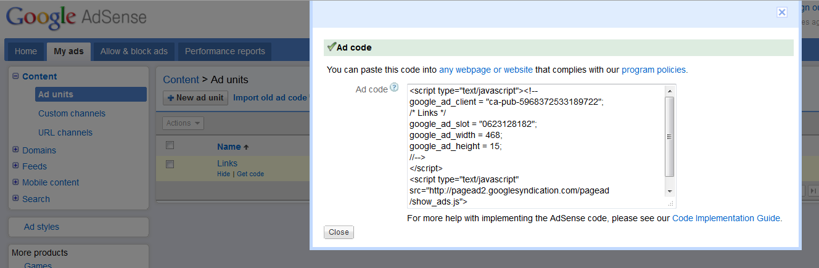Open Custom channels in the sidebar

pyautogui.click(x=72, y=113)
